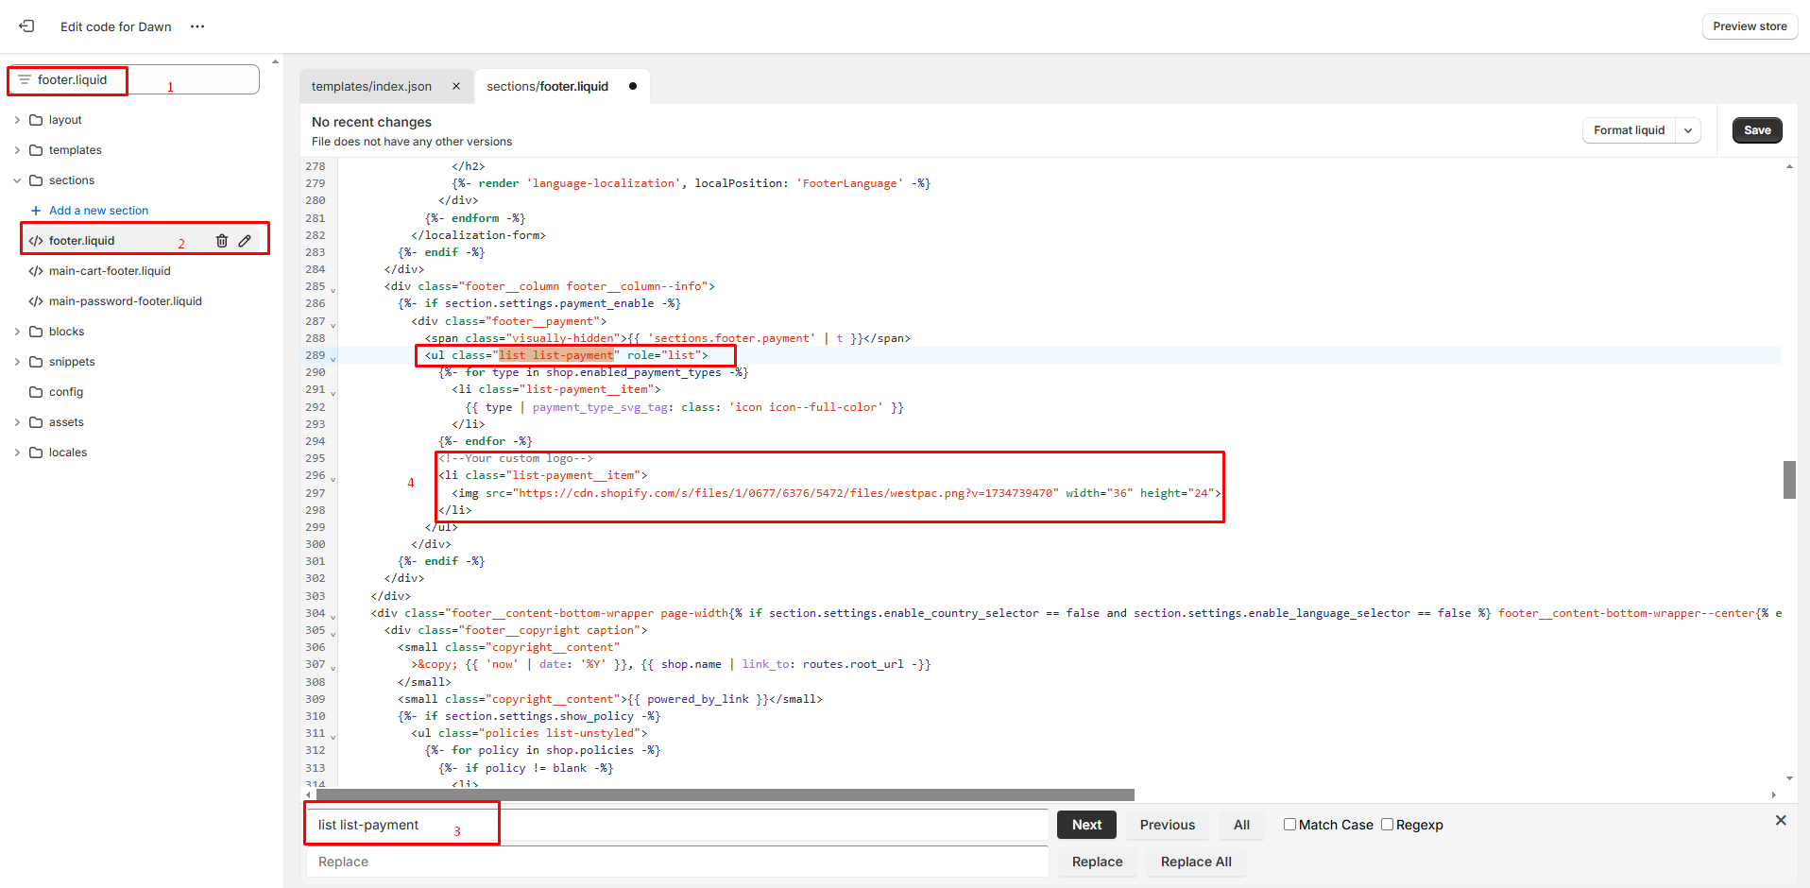Click the Add a new section link
1810x888 pixels.
(x=98, y=211)
